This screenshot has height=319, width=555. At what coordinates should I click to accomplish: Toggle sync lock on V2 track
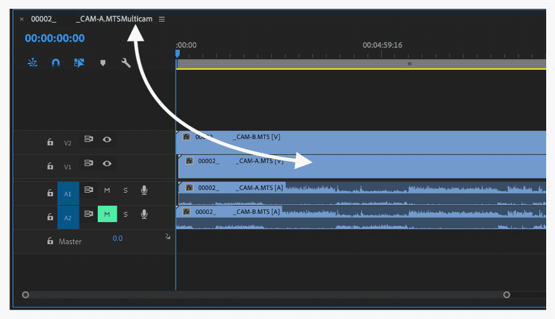[x=88, y=139]
